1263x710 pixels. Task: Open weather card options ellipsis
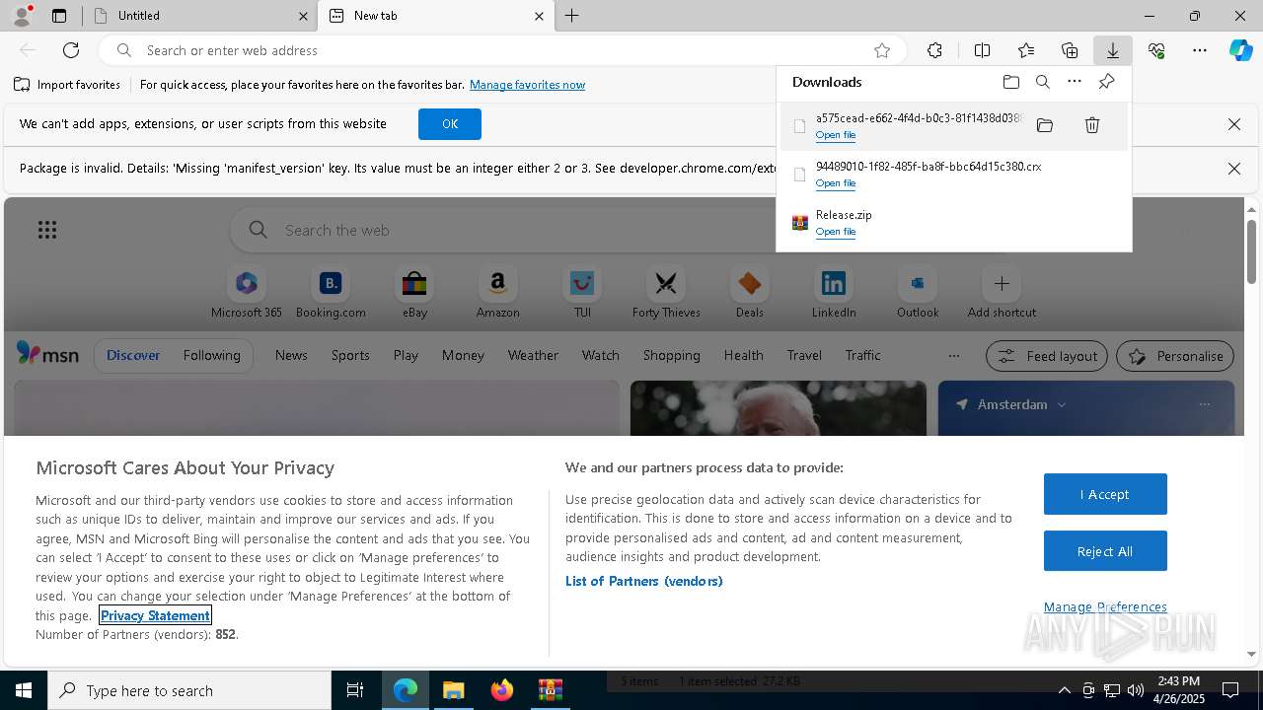(1204, 404)
